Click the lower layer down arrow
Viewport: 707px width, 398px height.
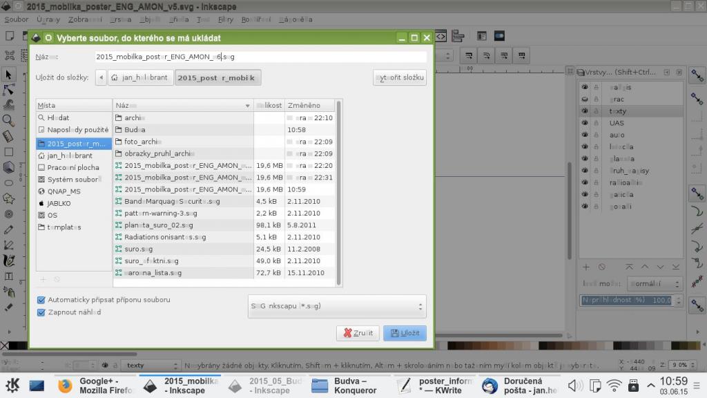[x=660, y=267]
